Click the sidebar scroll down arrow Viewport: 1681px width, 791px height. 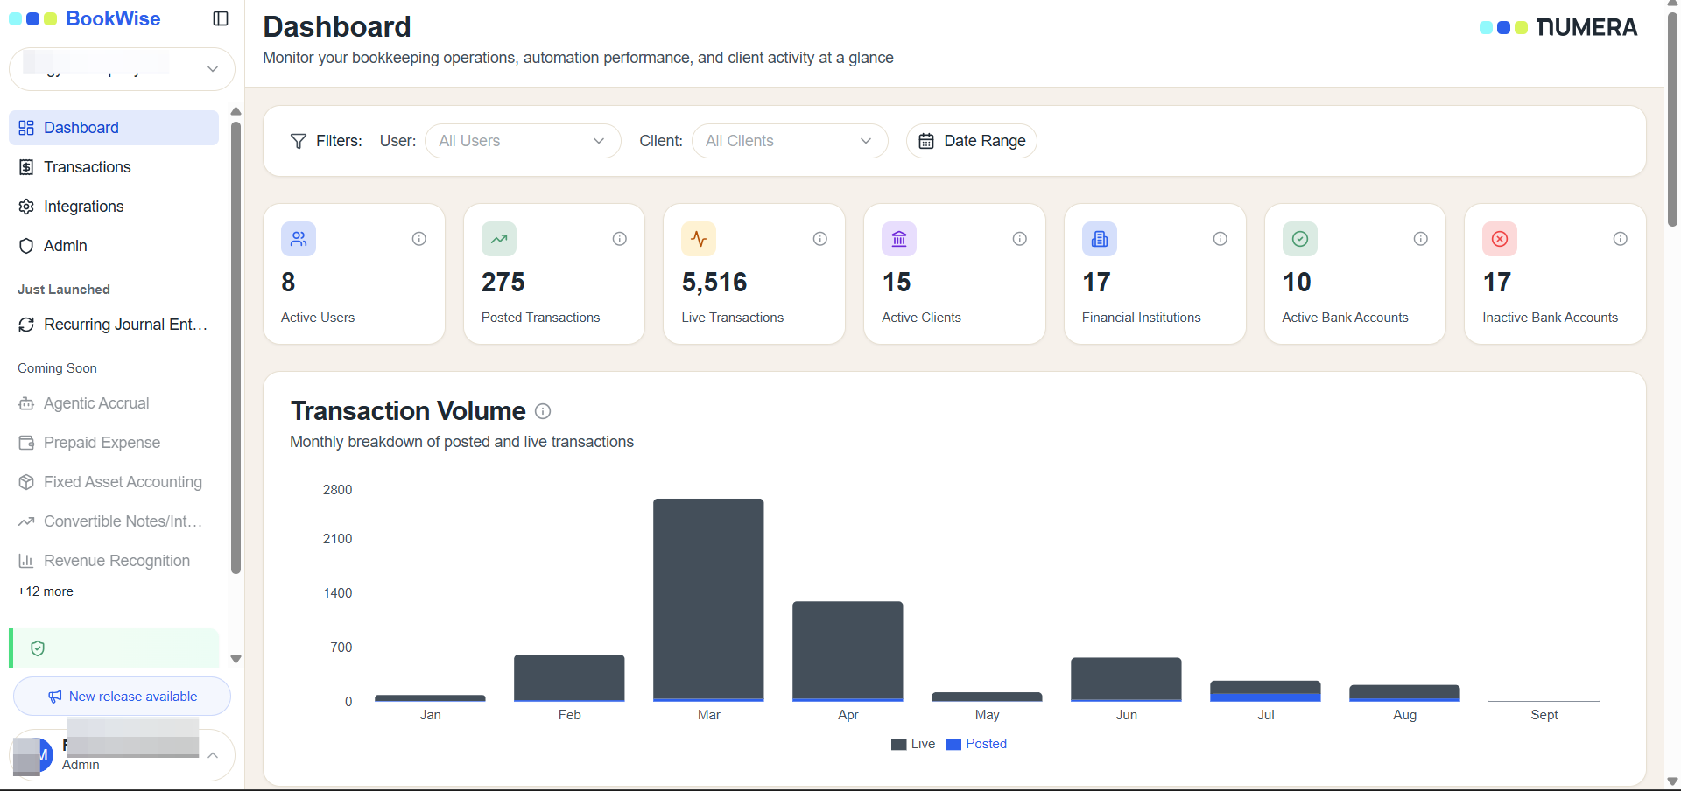(236, 659)
